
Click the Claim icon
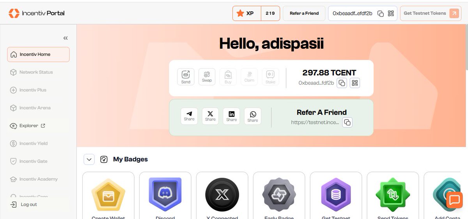249,77
